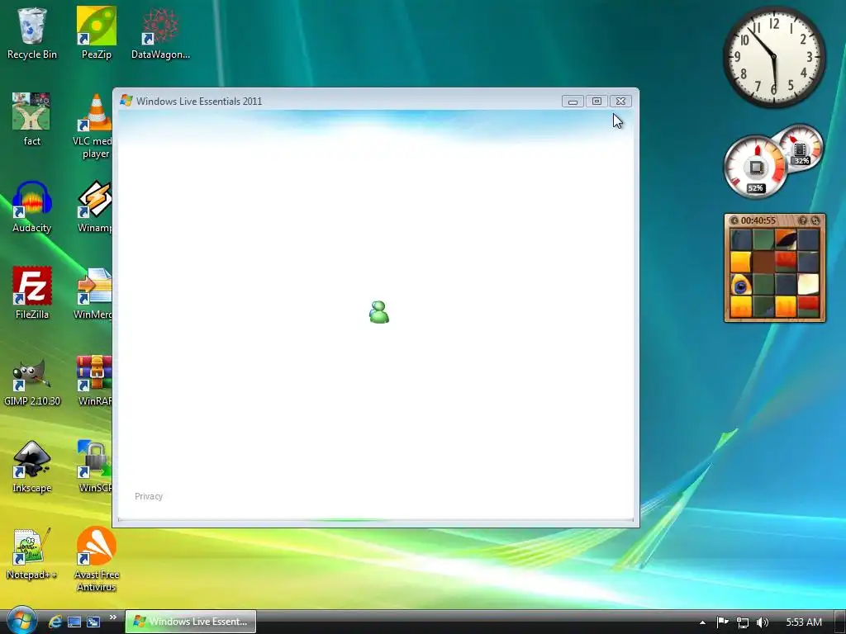
Task: Launch Internet Explorer from Quick Launch
Action: coord(55,622)
